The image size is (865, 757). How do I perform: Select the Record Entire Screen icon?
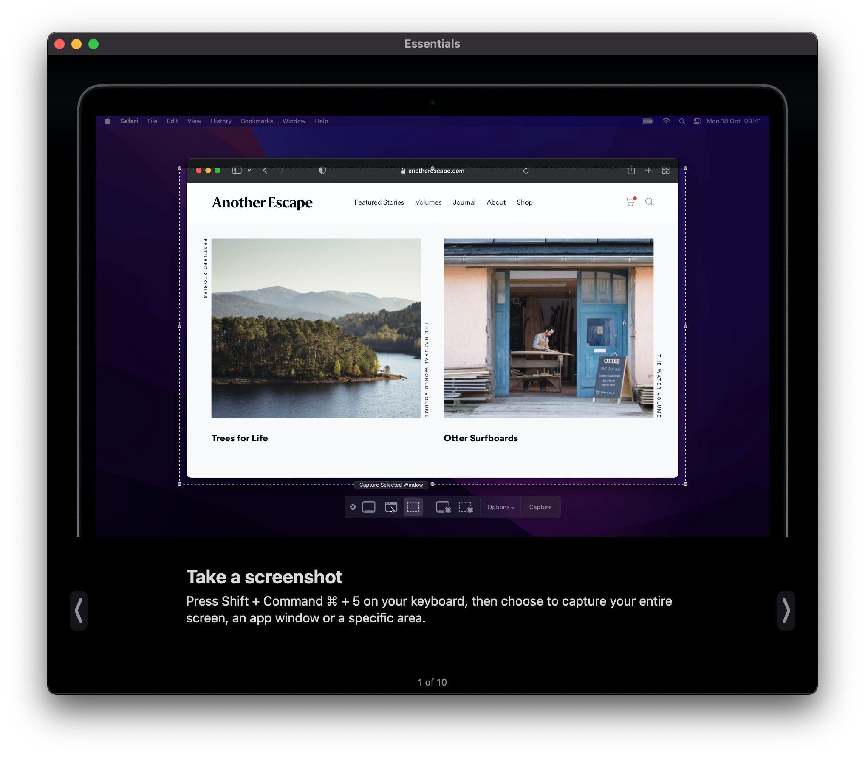(443, 507)
